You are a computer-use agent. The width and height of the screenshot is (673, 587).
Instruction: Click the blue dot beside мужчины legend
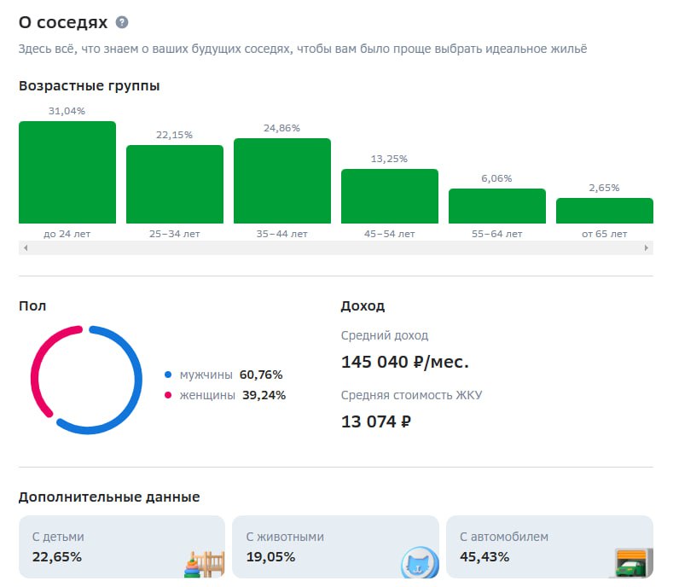pos(169,375)
